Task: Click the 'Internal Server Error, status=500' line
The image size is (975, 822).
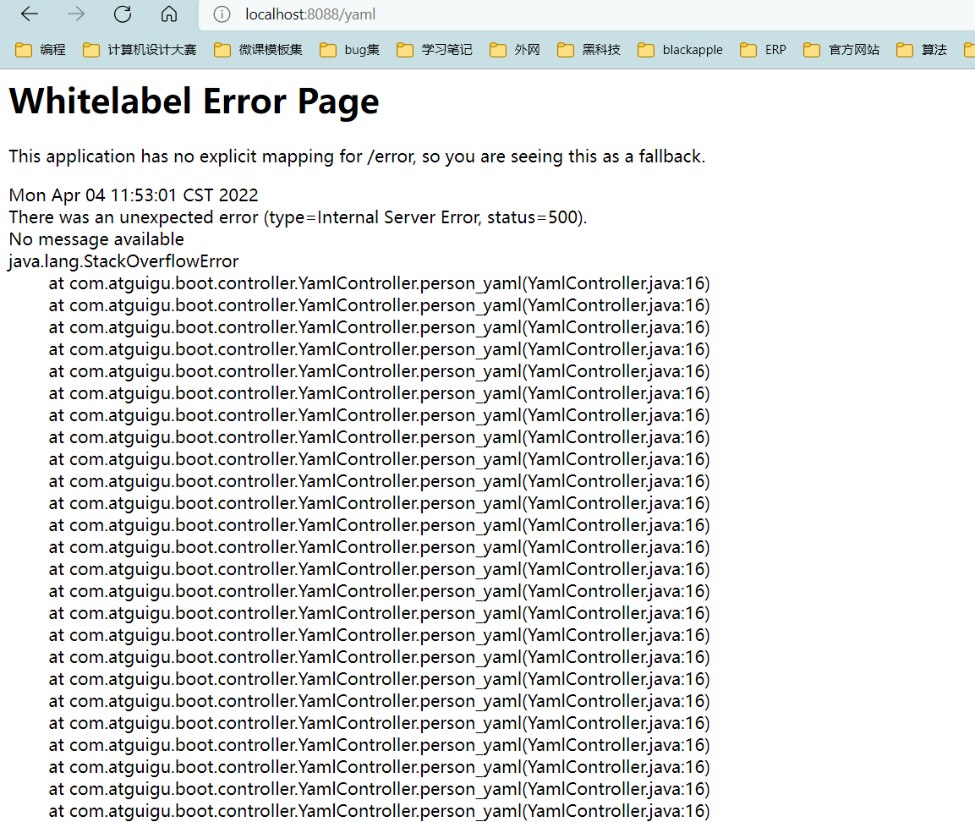Action: point(298,217)
